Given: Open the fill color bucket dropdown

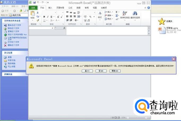Looking at the screenshot, I should pyautogui.click(x=54, y=20).
